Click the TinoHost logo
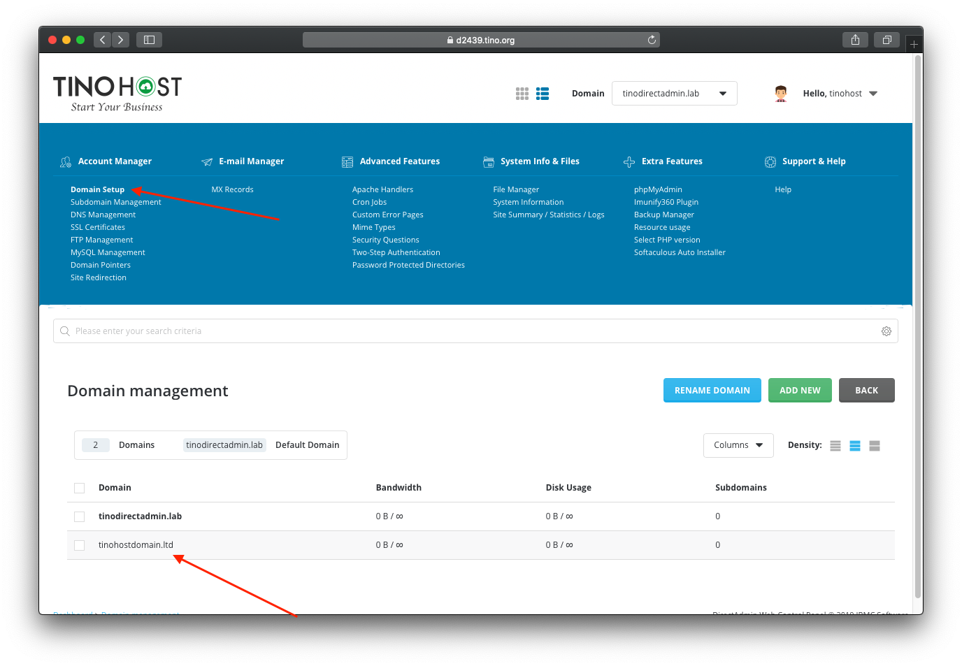962x666 pixels. (117, 94)
